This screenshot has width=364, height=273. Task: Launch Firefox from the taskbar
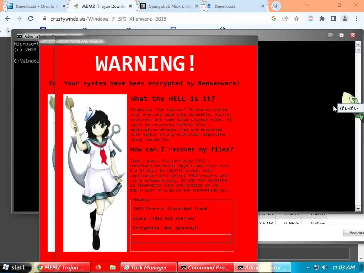tap(98, 267)
